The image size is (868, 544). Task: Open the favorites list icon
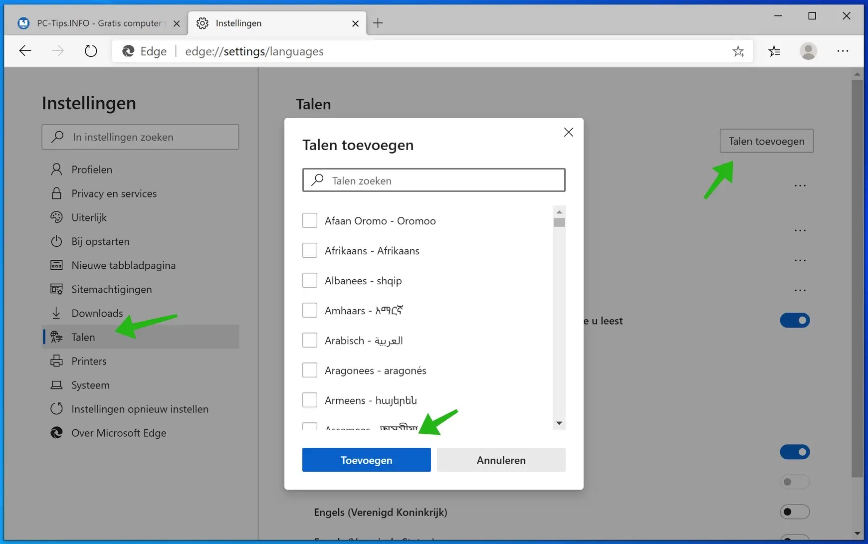coord(774,51)
